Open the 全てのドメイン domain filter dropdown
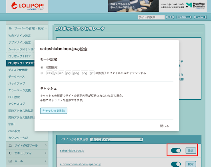Viewport: 211px width, 167px height. pyautogui.click(x=116, y=139)
